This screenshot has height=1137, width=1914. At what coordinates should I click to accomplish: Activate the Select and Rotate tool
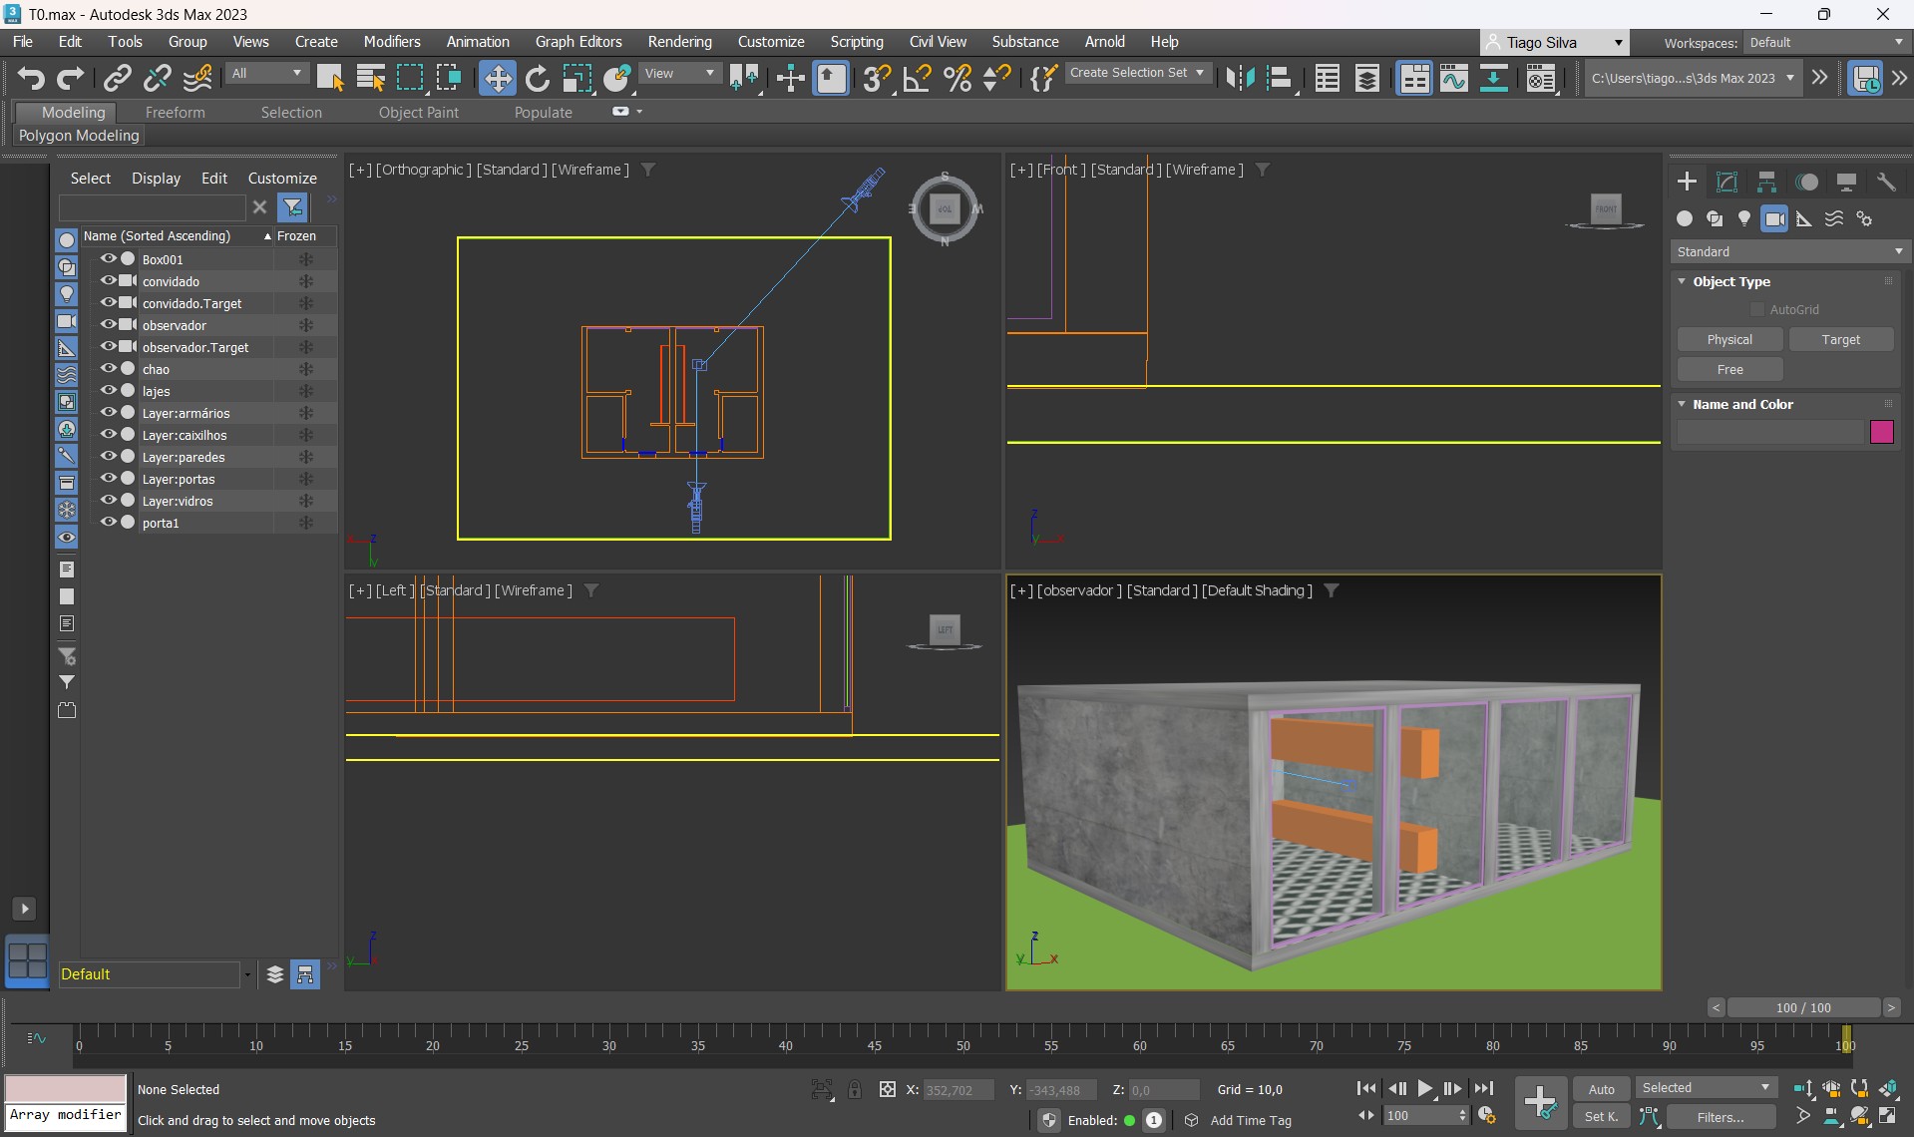pyautogui.click(x=537, y=78)
